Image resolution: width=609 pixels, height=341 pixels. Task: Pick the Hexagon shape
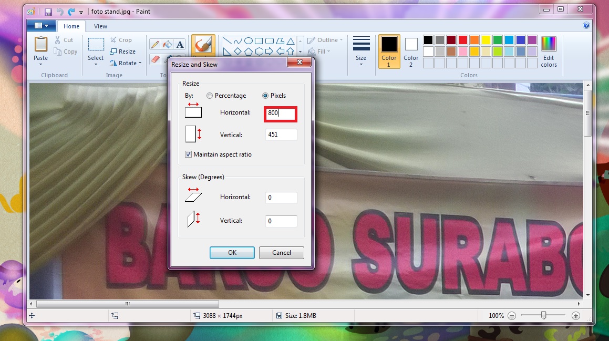259,51
